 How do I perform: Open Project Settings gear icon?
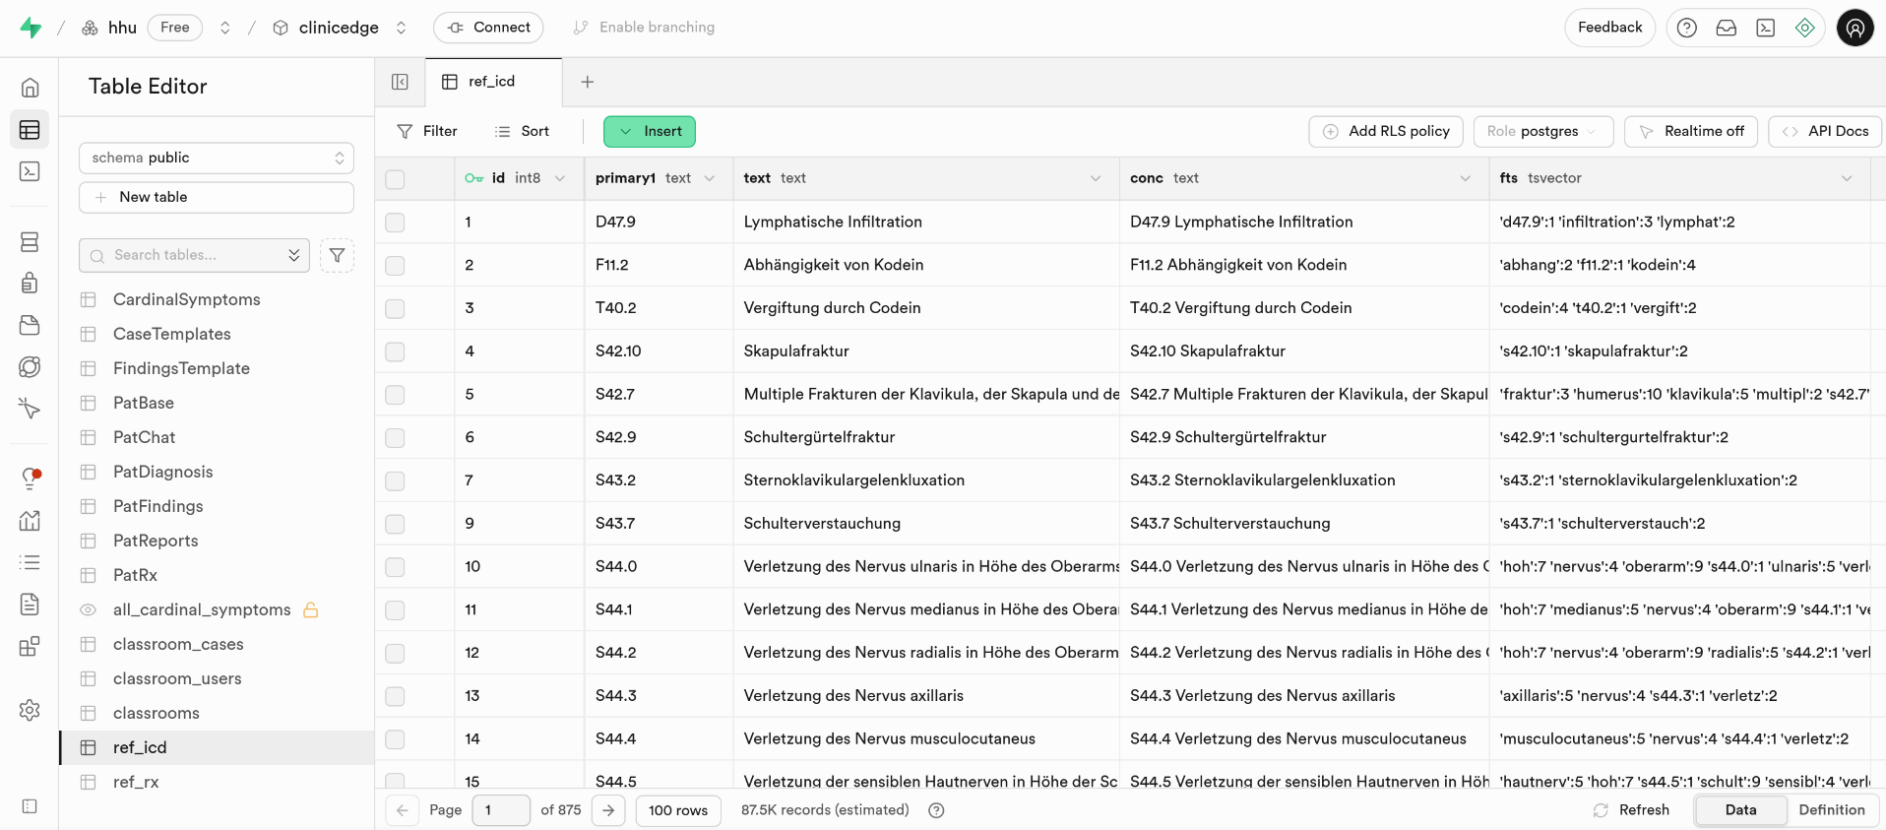tap(30, 710)
